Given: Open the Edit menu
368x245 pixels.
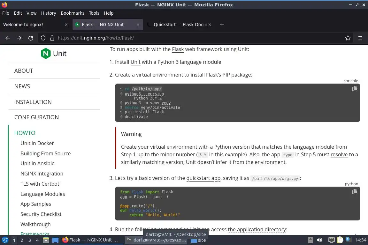Looking at the screenshot, I should 18,13.
